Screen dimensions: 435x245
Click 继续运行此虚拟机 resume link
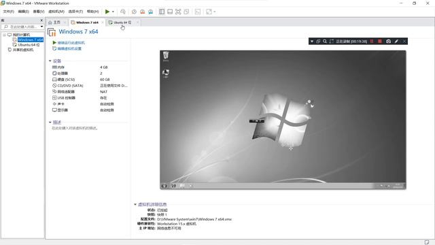[71, 43]
